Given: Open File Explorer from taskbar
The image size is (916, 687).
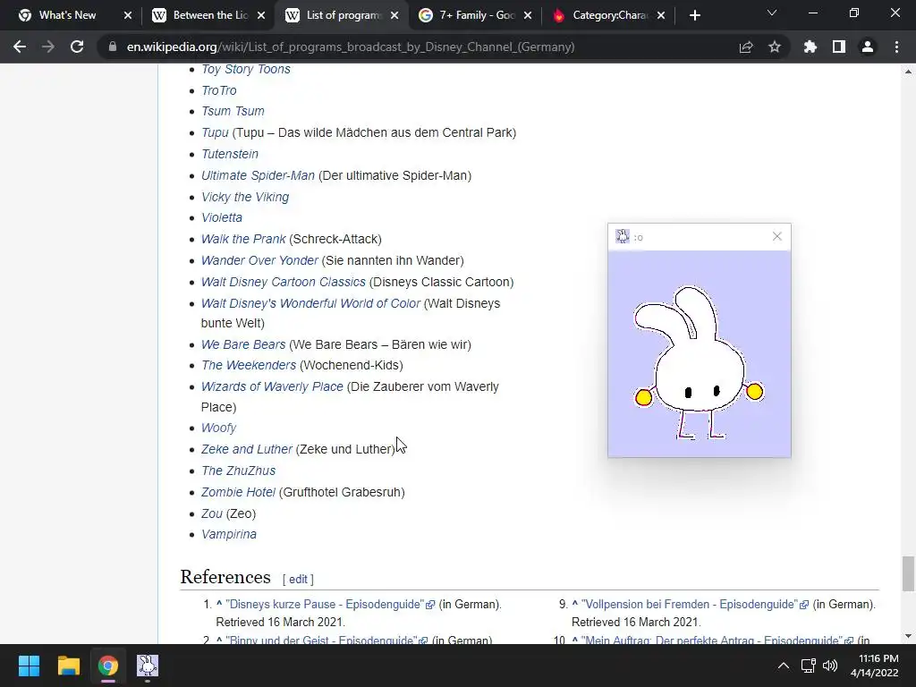Looking at the screenshot, I should tap(68, 666).
